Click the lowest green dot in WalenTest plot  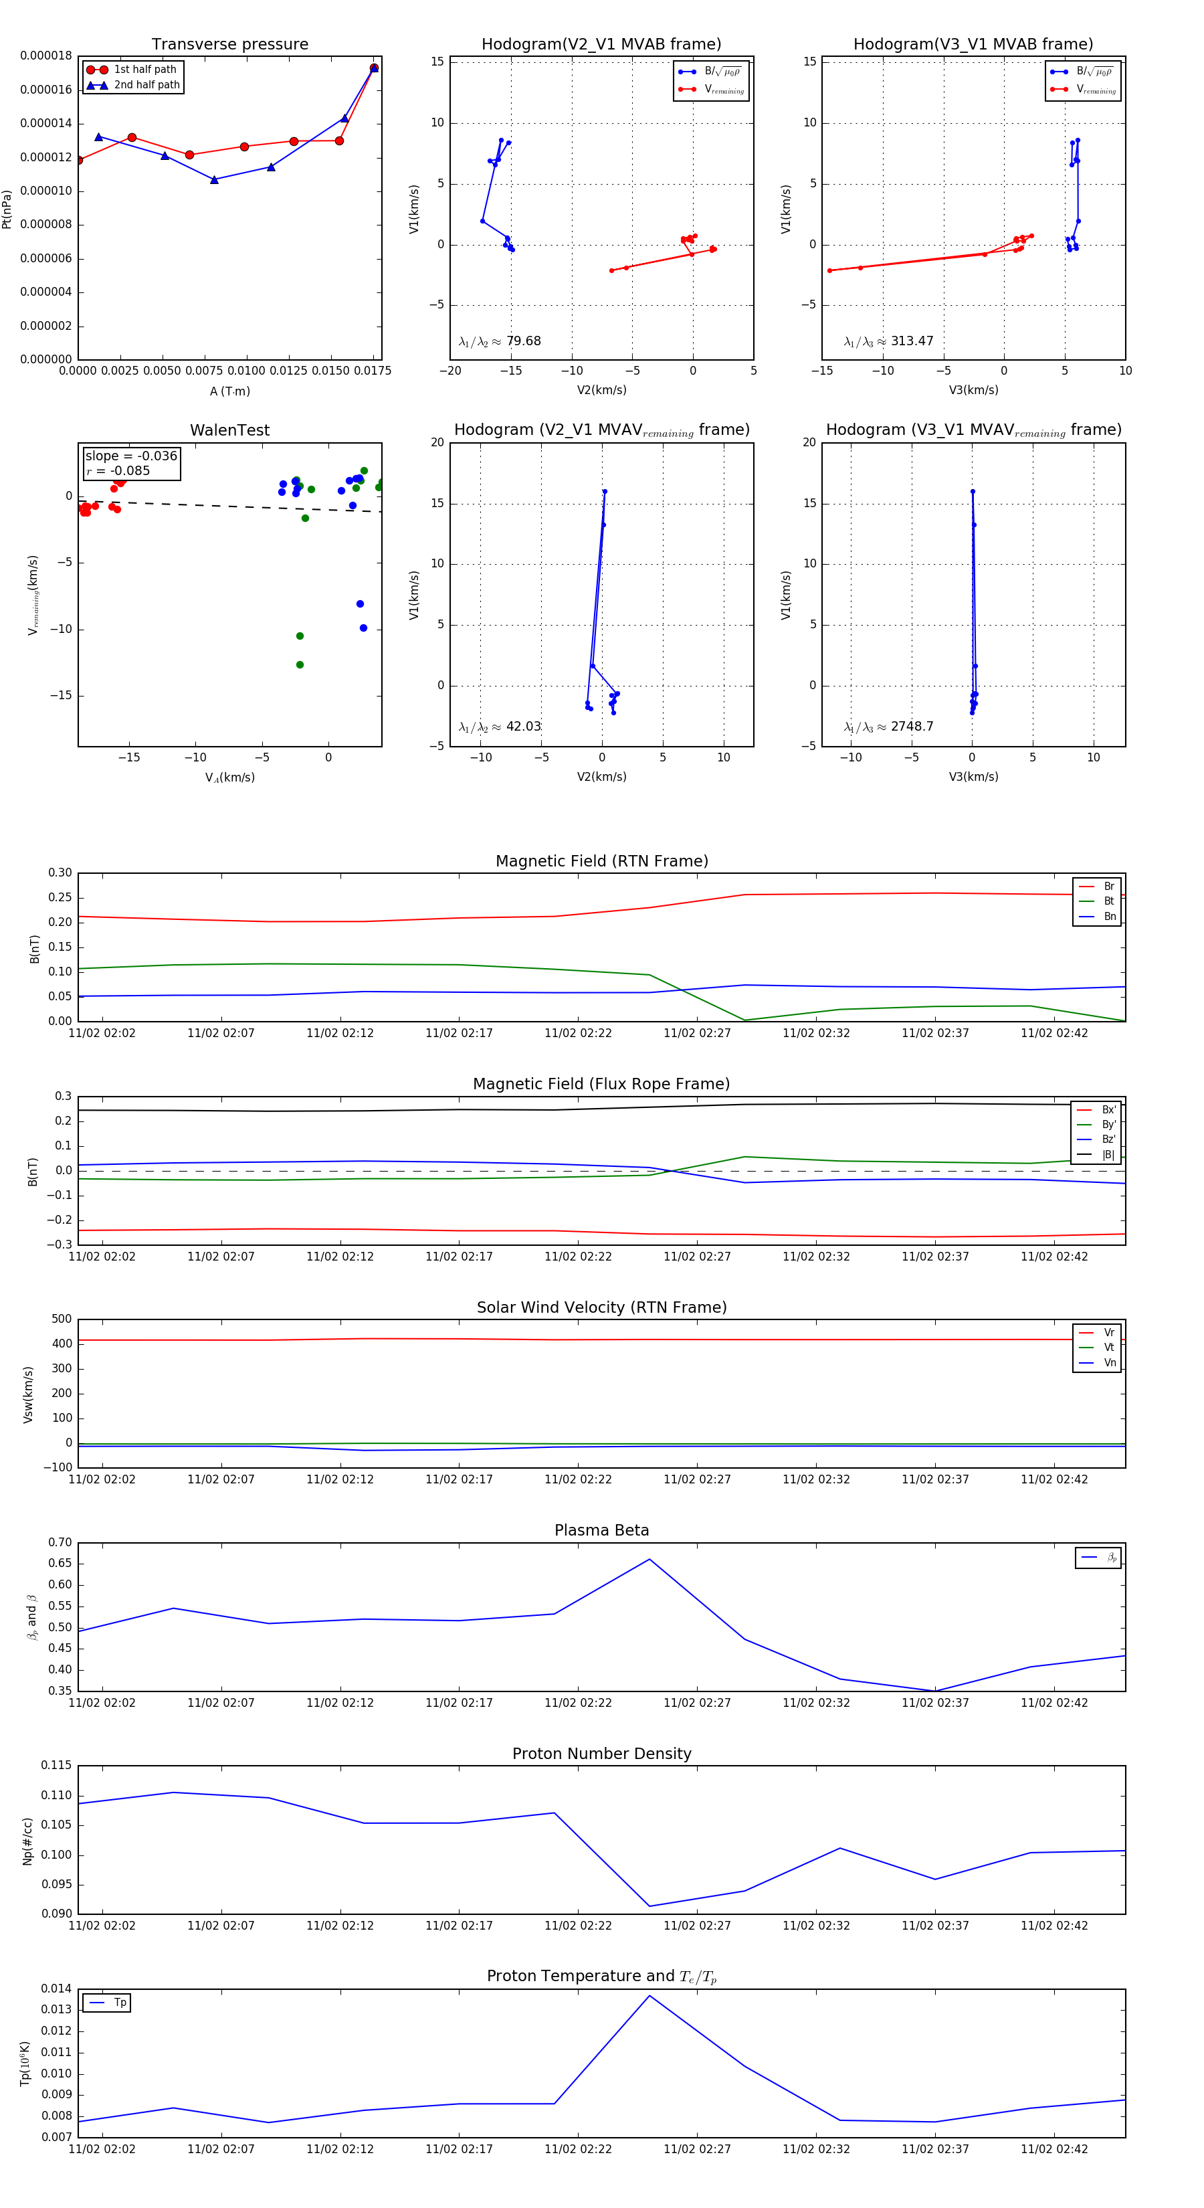[300, 665]
